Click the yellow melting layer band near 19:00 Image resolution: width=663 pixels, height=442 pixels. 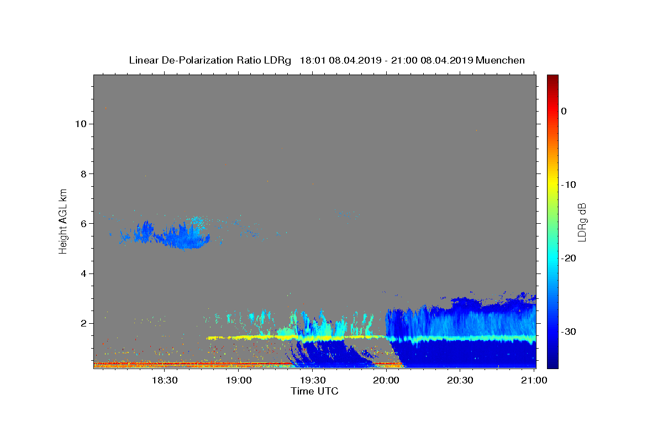tap(243, 337)
